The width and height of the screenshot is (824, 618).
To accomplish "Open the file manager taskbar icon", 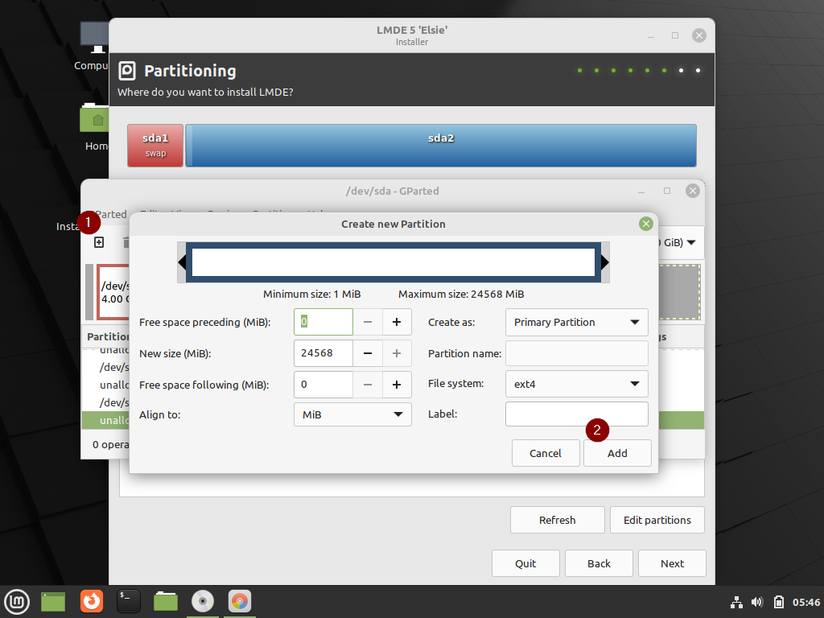I will point(166,601).
